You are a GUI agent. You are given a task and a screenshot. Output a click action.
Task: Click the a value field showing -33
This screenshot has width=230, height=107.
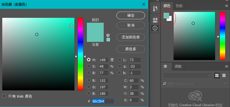[135, 67]
